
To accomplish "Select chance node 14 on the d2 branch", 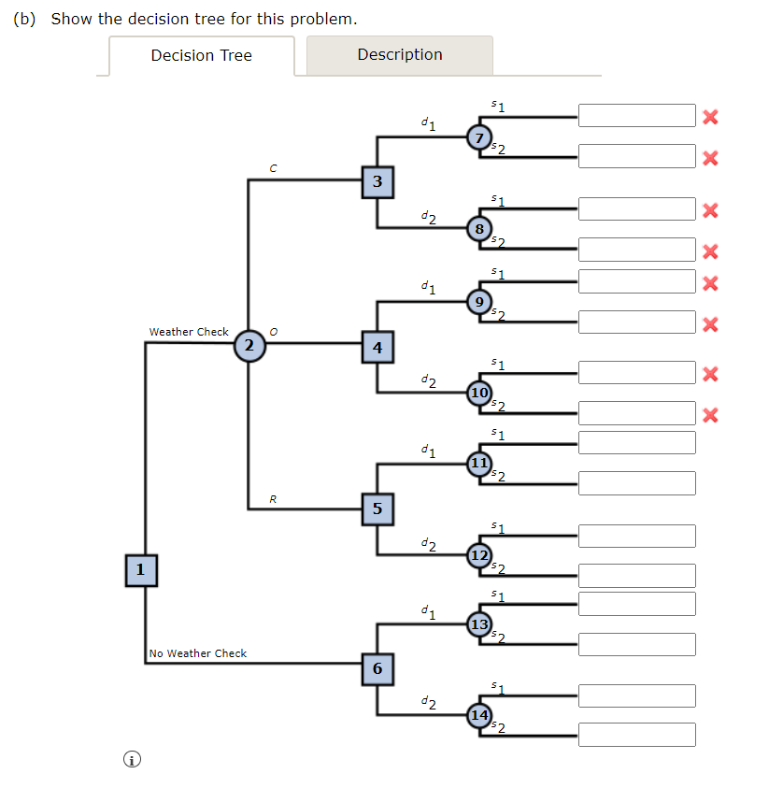I will tap(479, 714).
